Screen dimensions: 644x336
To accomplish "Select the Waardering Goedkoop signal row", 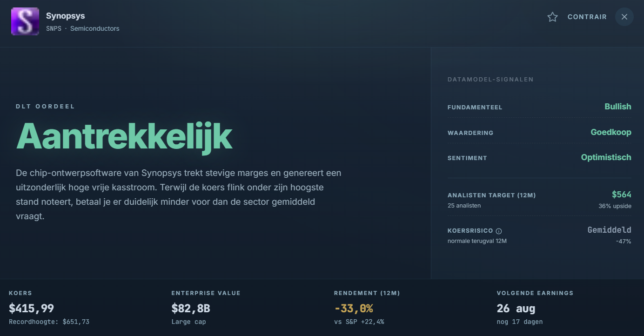I will click(x=539, y=133).
